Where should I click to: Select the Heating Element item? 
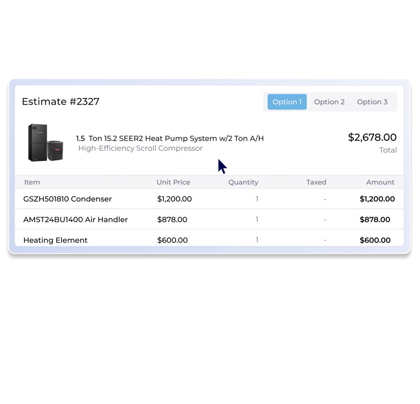[x=56, y=240]
